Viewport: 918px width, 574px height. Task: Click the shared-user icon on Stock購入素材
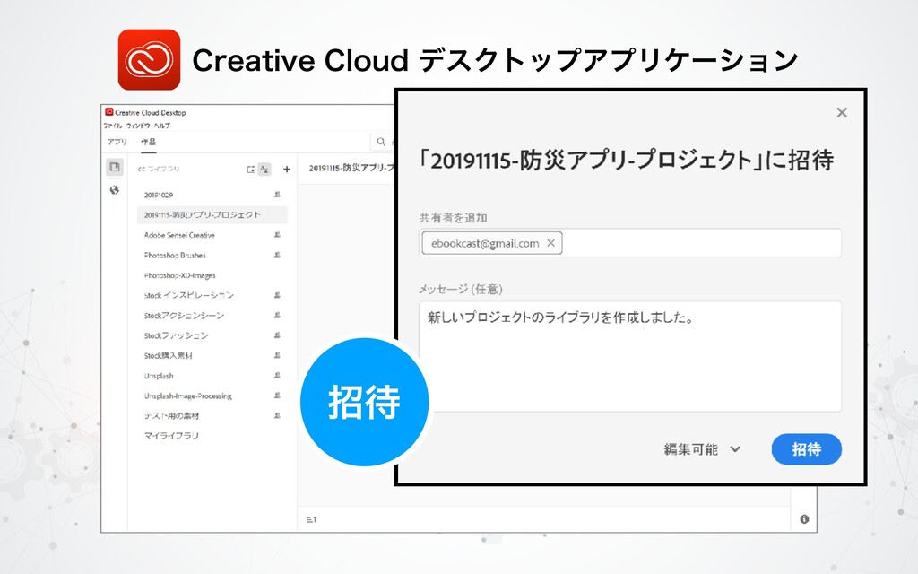coord(277,355)
